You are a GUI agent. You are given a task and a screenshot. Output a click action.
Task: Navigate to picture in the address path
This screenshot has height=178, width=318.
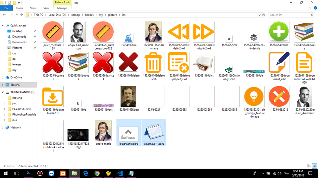tap(112, 15)
